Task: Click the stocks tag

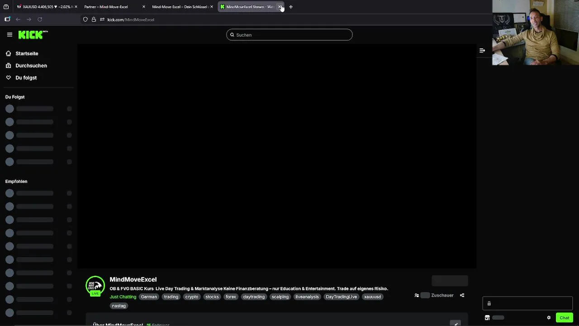Action: pos(212,297)
